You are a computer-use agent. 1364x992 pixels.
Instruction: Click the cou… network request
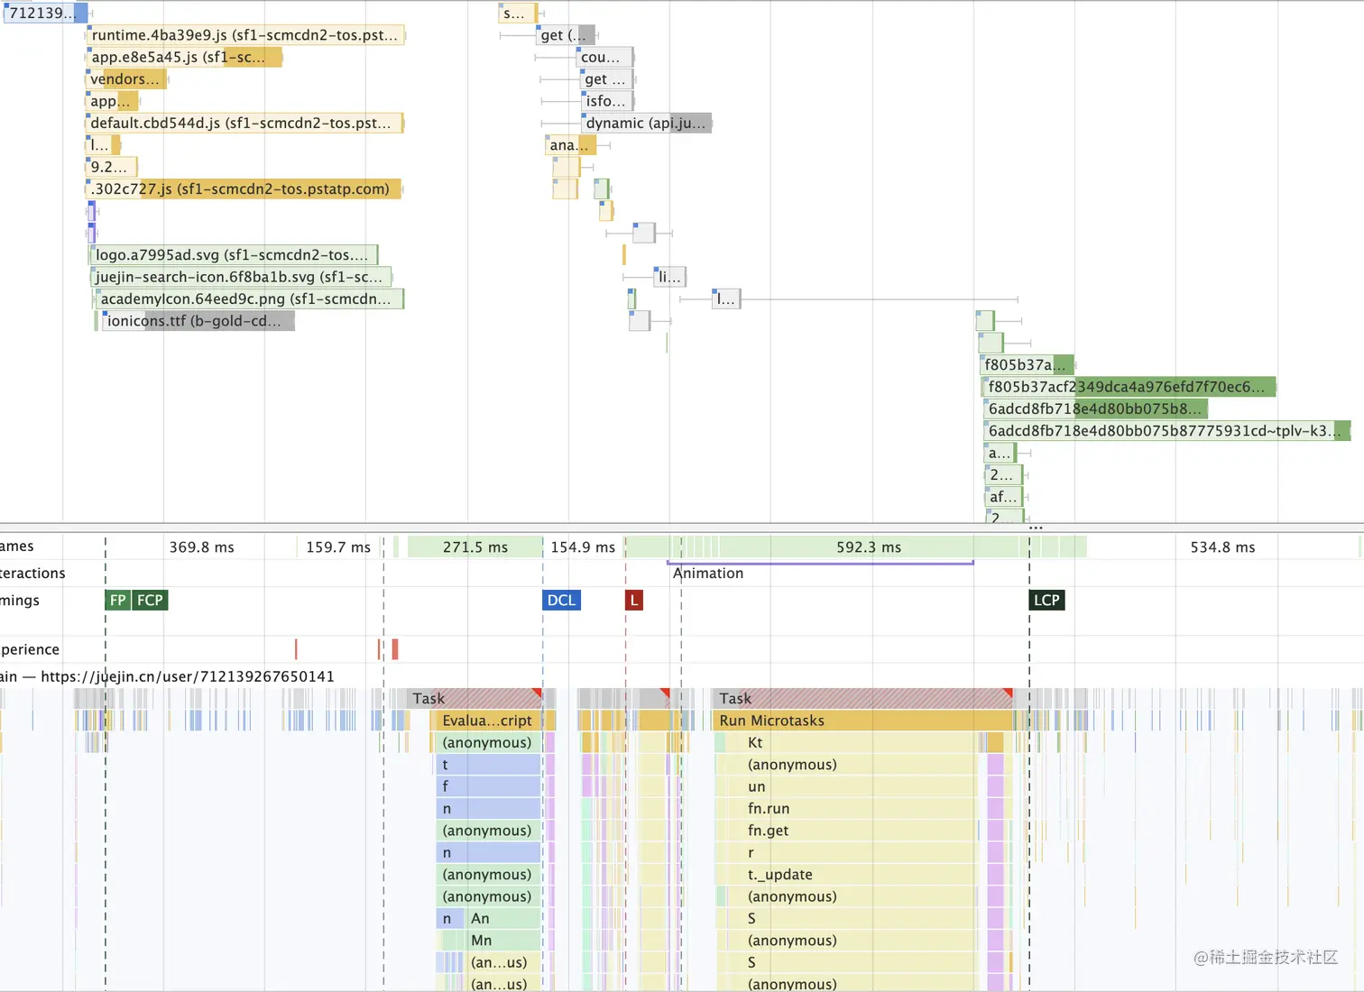[x=604, y=57]
